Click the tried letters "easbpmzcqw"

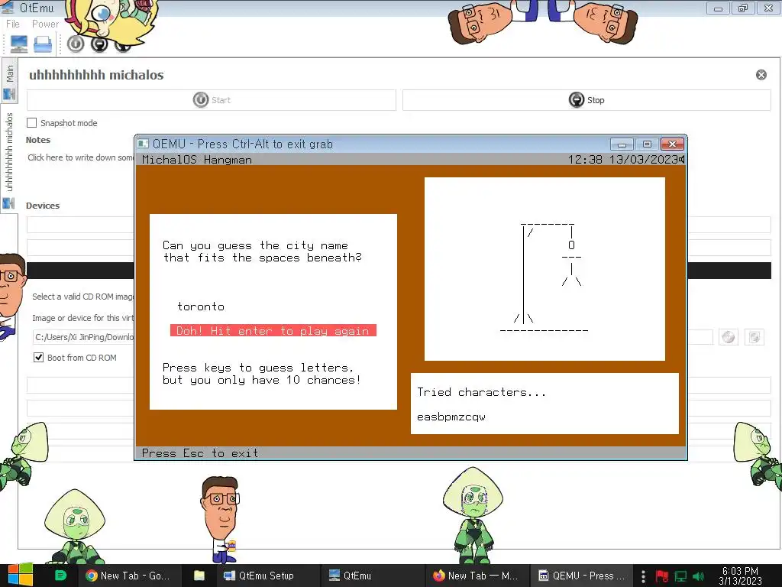pos(451,417)
